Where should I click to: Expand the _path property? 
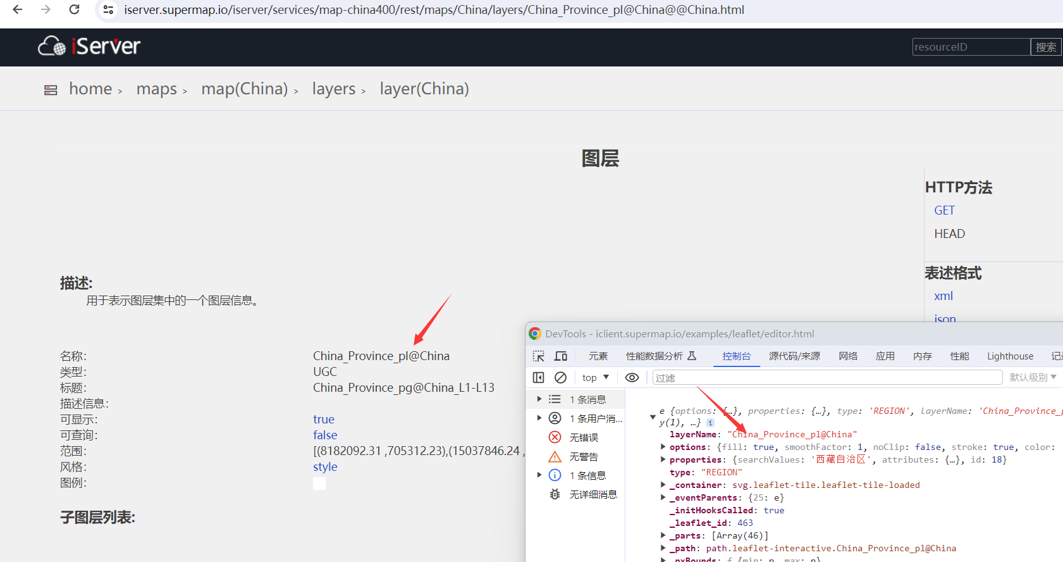(x=663, y=548)
